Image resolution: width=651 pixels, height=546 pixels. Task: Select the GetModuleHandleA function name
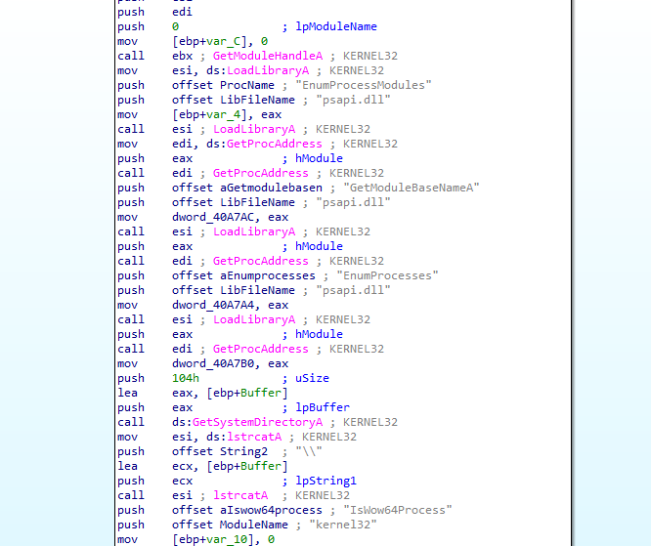click(268, 56)
